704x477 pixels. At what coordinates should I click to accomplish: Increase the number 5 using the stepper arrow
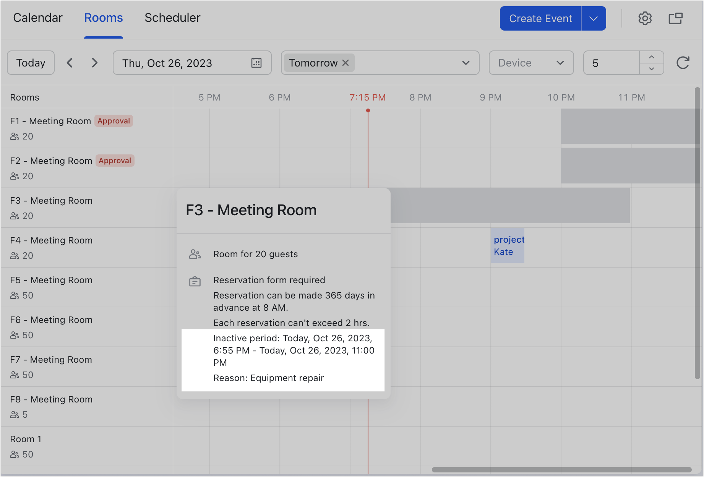tap(651, 57)
